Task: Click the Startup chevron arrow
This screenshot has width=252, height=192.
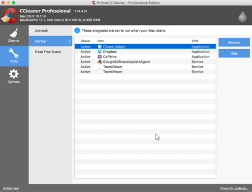Action: [x=69, y=41]
